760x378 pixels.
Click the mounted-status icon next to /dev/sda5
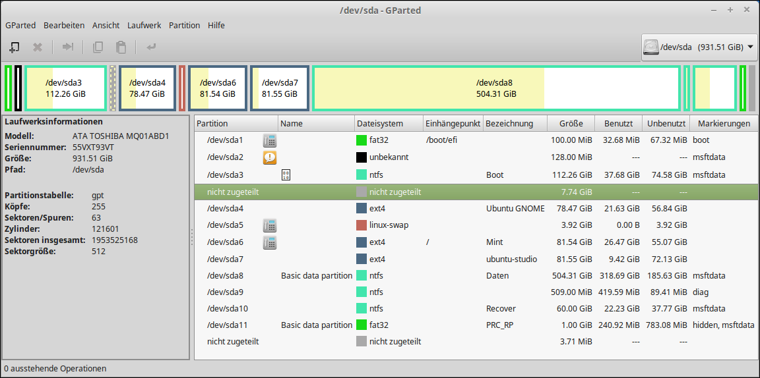(269, 225)
